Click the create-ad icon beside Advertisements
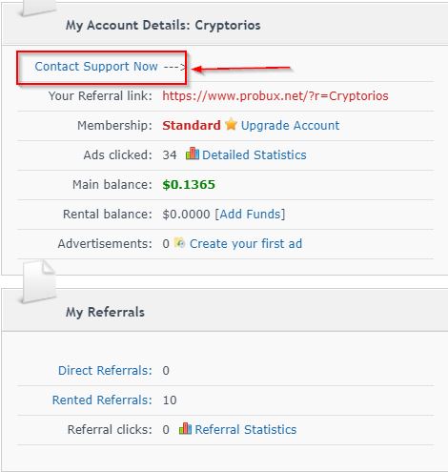 tap(179, 243)
